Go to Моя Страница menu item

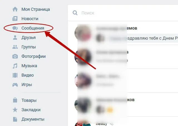pyautogui.click(x=36, y=9)
